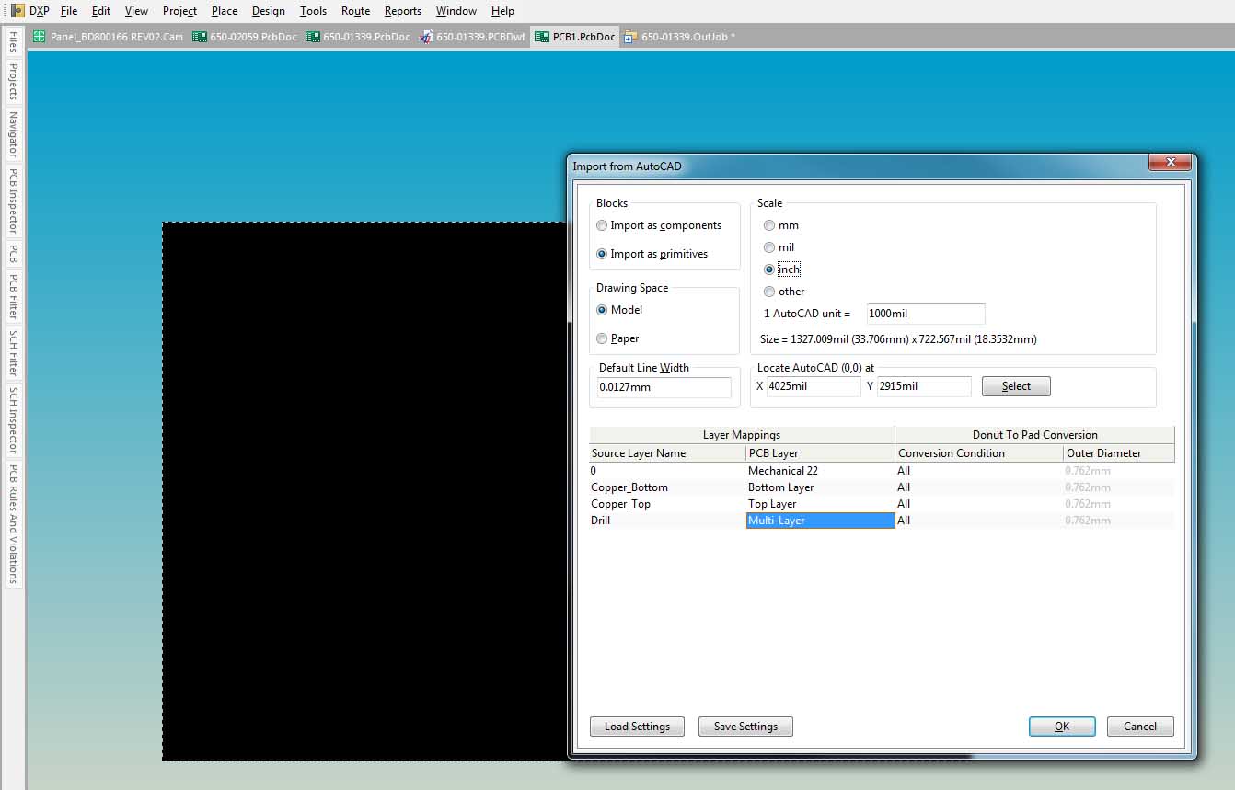
Task: Open the PCB Inspector side panel
Action: pyautogui.click(x=14, y=200)
